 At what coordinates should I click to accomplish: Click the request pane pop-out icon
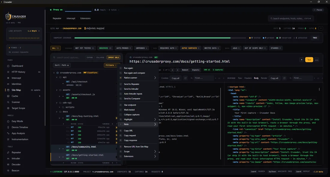185,78
